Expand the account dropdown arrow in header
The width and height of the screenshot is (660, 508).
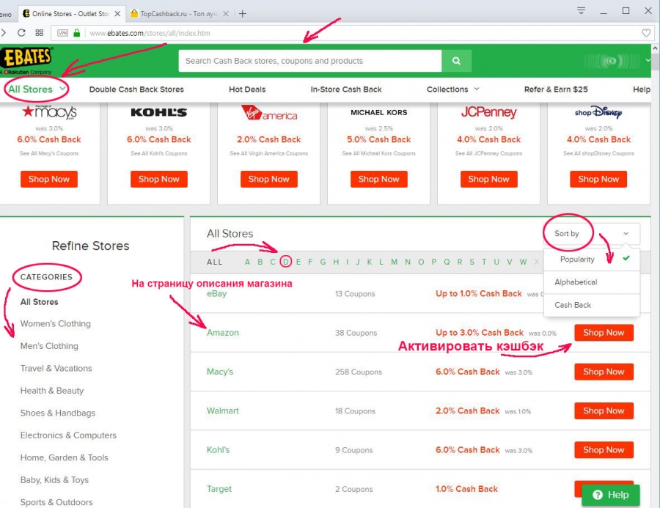648,60
